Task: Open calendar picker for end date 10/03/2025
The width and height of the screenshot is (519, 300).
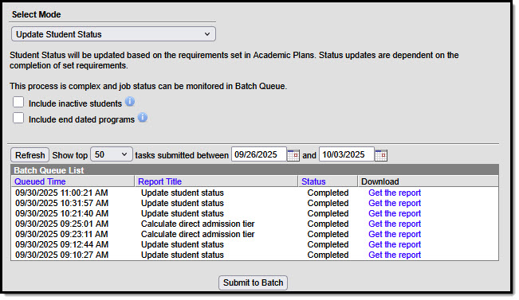Action: [x=380, y=155]
